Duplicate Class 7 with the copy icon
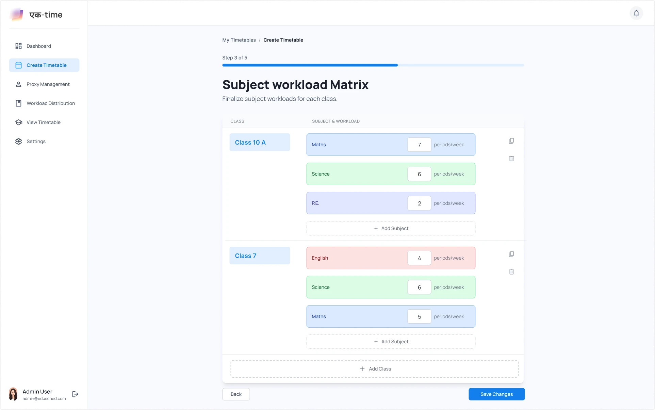This screenshot has width=655, height=410. point(511,254)
